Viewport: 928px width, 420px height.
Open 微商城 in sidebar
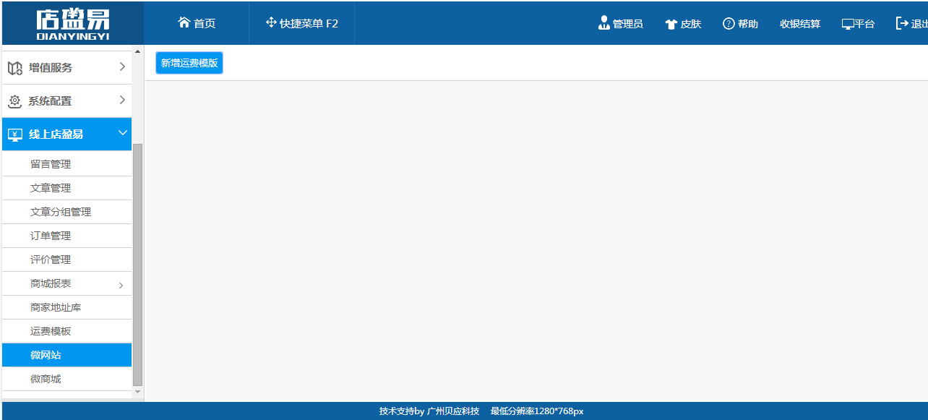(x=67, y=379)
